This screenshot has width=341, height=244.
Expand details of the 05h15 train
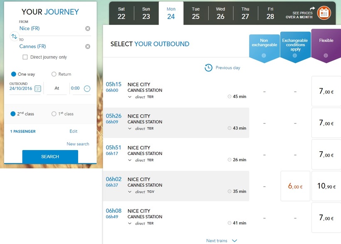130,97
